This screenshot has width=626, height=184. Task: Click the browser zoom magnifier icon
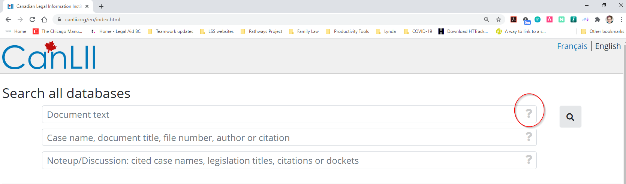pos(486,19)
